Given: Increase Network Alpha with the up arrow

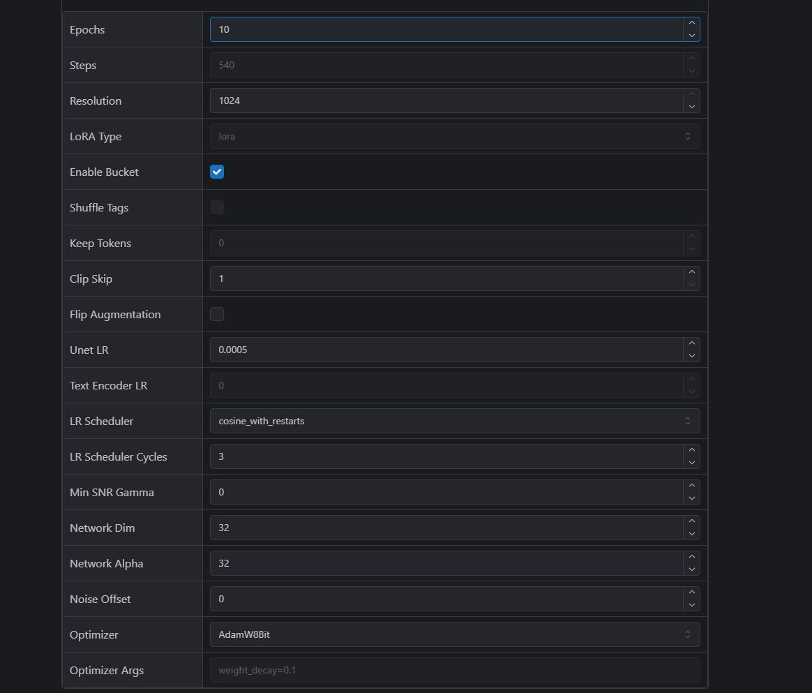Looking at the screenshot, I should pyautogui.click(x=692, y=557).
